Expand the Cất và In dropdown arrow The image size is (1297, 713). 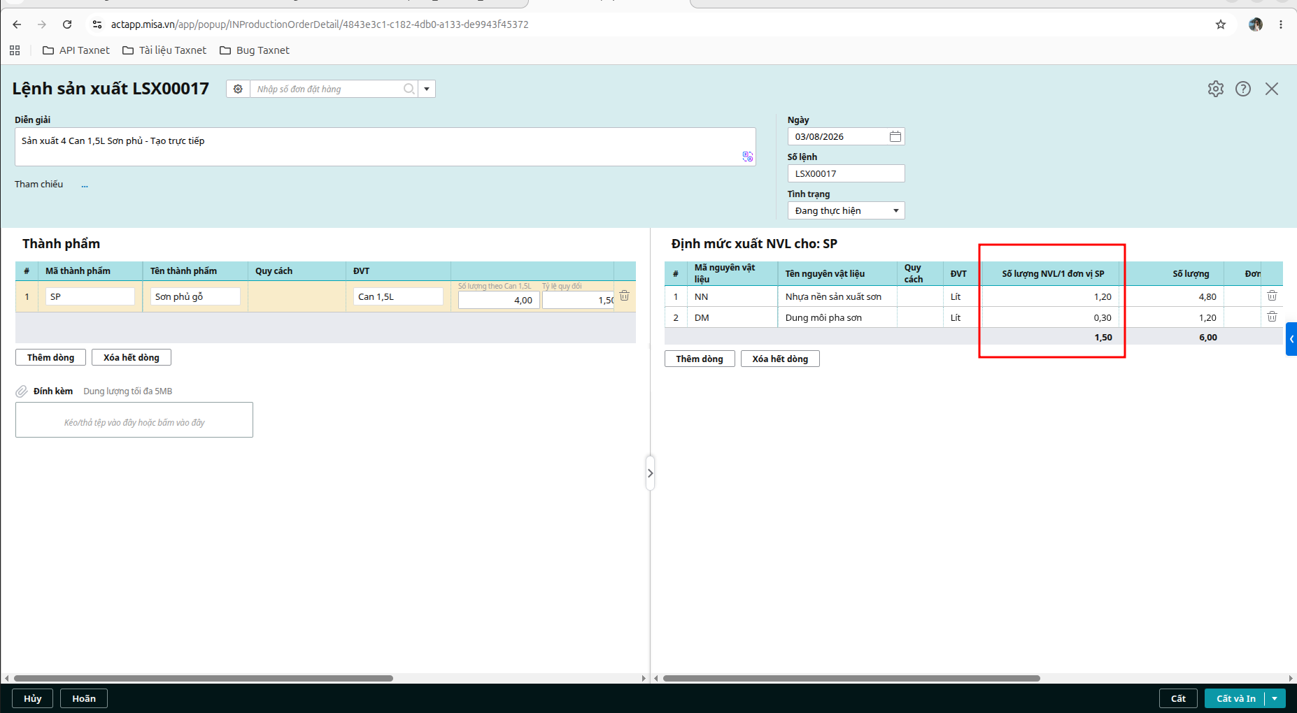1275,698
